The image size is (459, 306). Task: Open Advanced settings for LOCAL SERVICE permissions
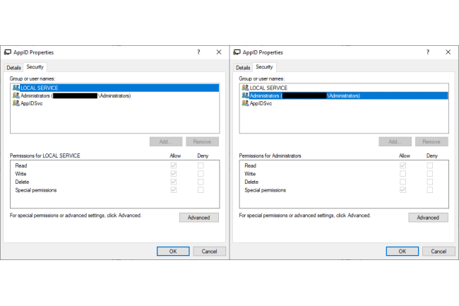[198, 218]
